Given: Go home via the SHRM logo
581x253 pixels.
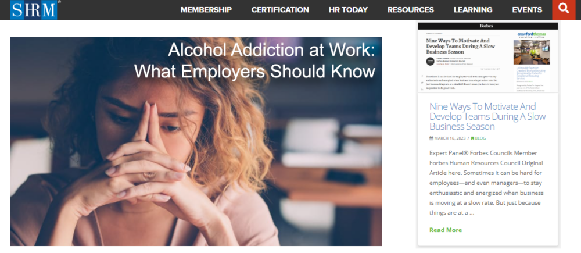Looking at the screenshot, I should point(34,10).
